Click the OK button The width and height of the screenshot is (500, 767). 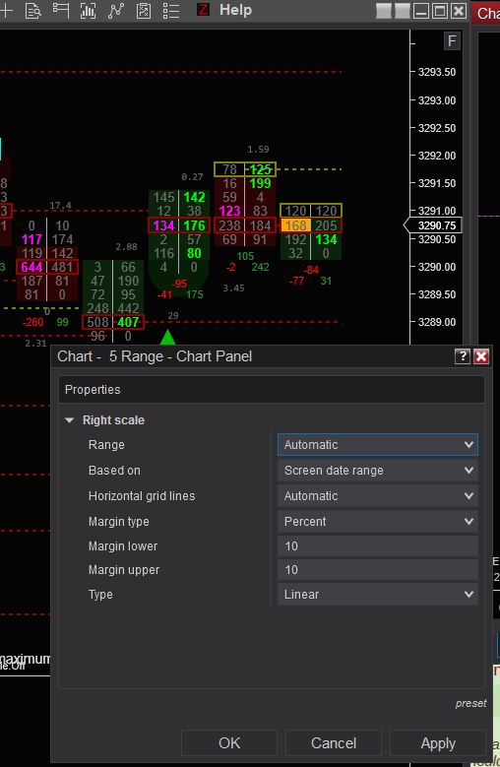tap(229, 743)
